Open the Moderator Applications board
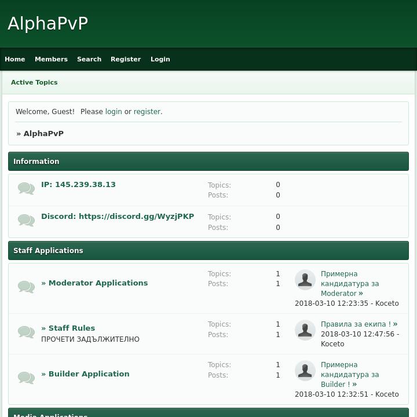 pyautogui.click(x=98, y=283)
